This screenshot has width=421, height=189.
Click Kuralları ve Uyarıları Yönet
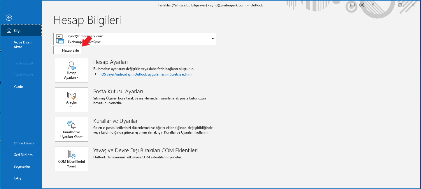coord(71,129)
